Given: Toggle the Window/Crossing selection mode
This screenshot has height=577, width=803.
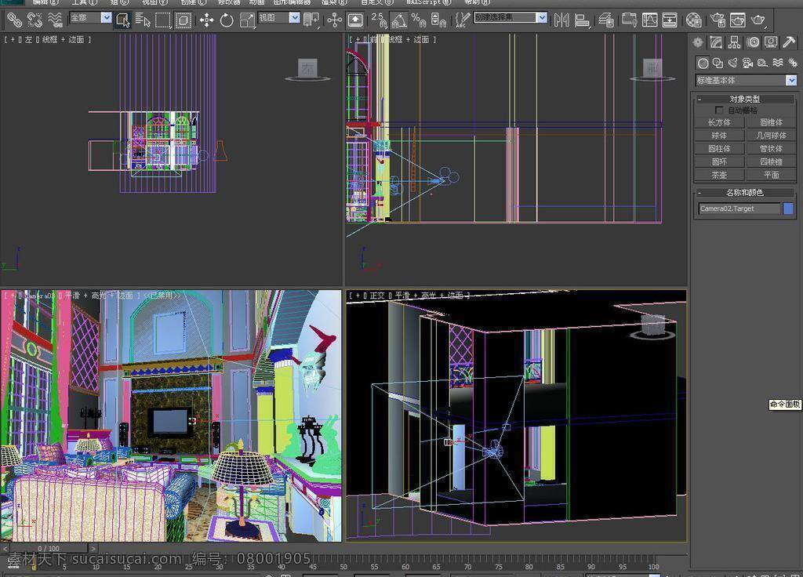Looking at the screenshot, I should tap(183, 20).
